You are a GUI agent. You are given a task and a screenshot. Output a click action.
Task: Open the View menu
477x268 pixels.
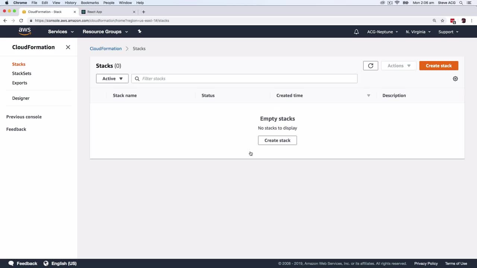pos(56,3)
